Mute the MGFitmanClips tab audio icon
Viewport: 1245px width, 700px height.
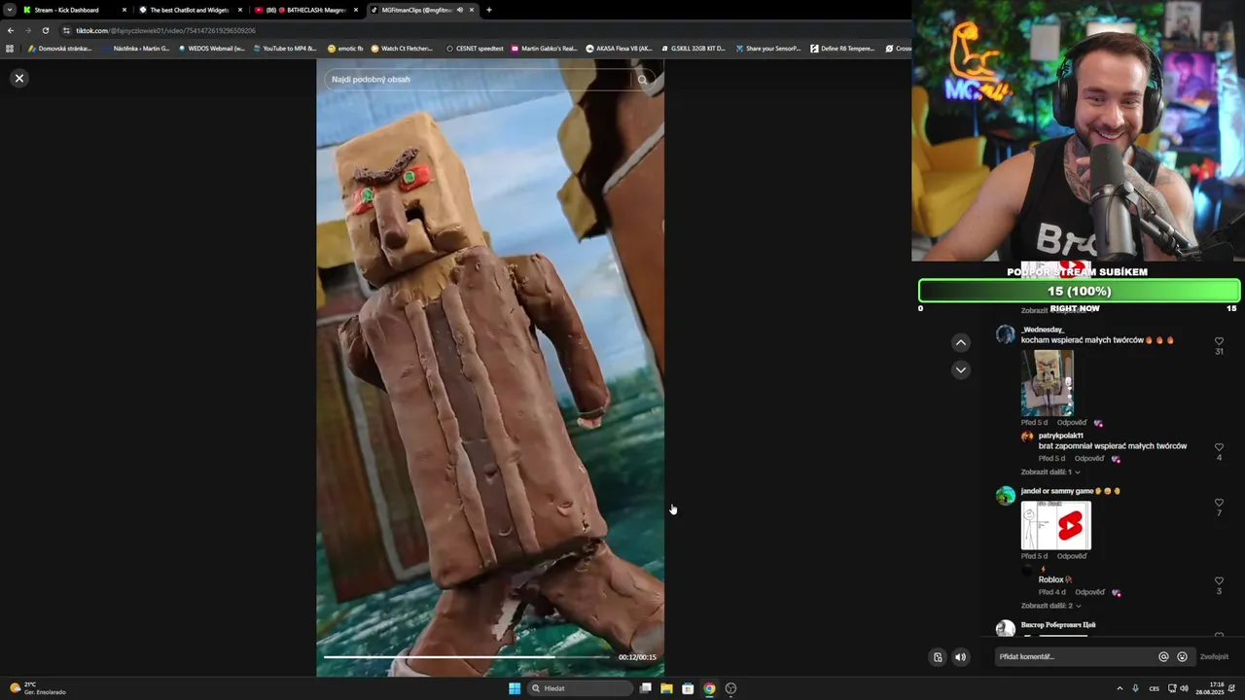point(460,10)
